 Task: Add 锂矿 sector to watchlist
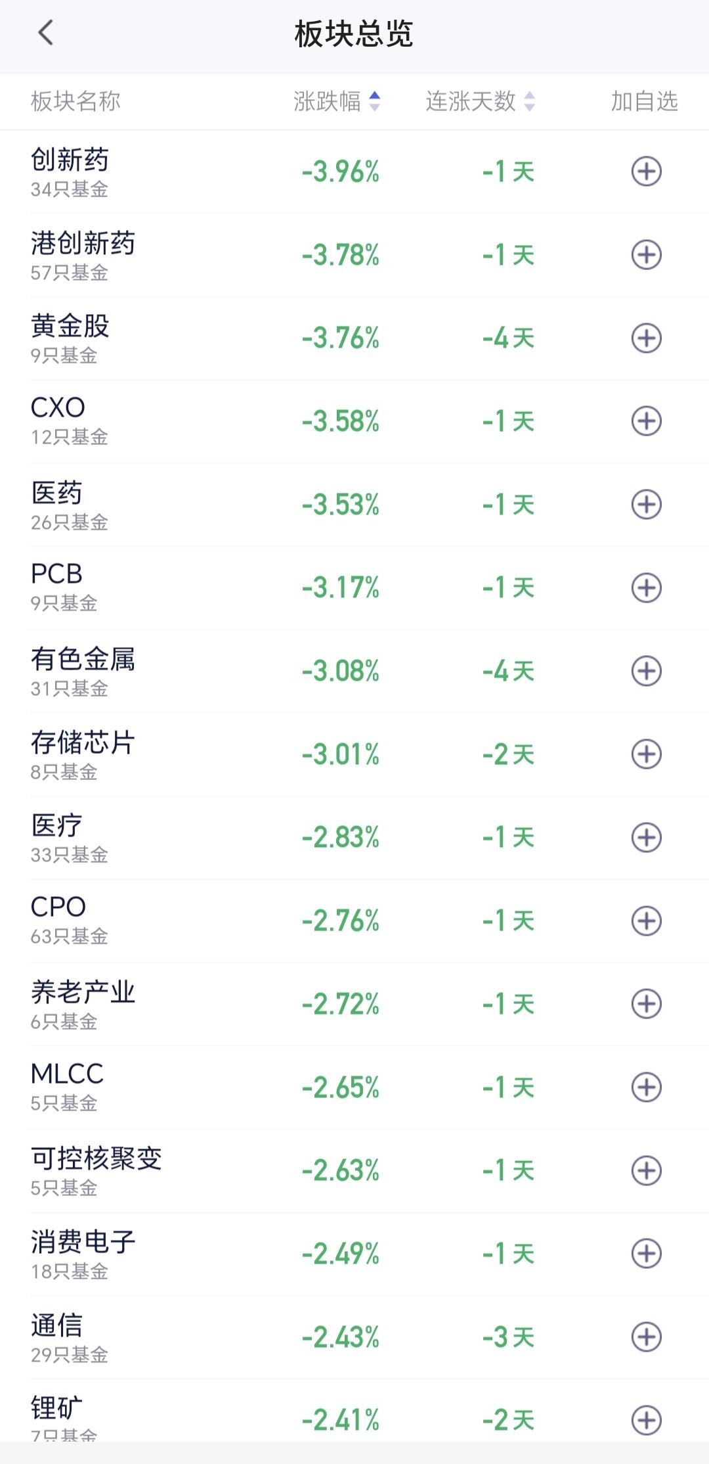pos(646,1420)
